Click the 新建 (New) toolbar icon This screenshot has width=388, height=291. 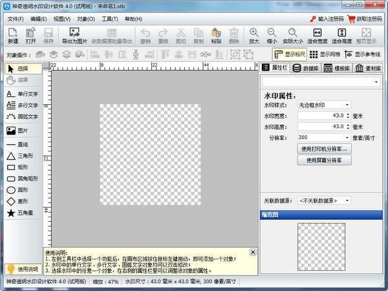[x=13, y=36]
